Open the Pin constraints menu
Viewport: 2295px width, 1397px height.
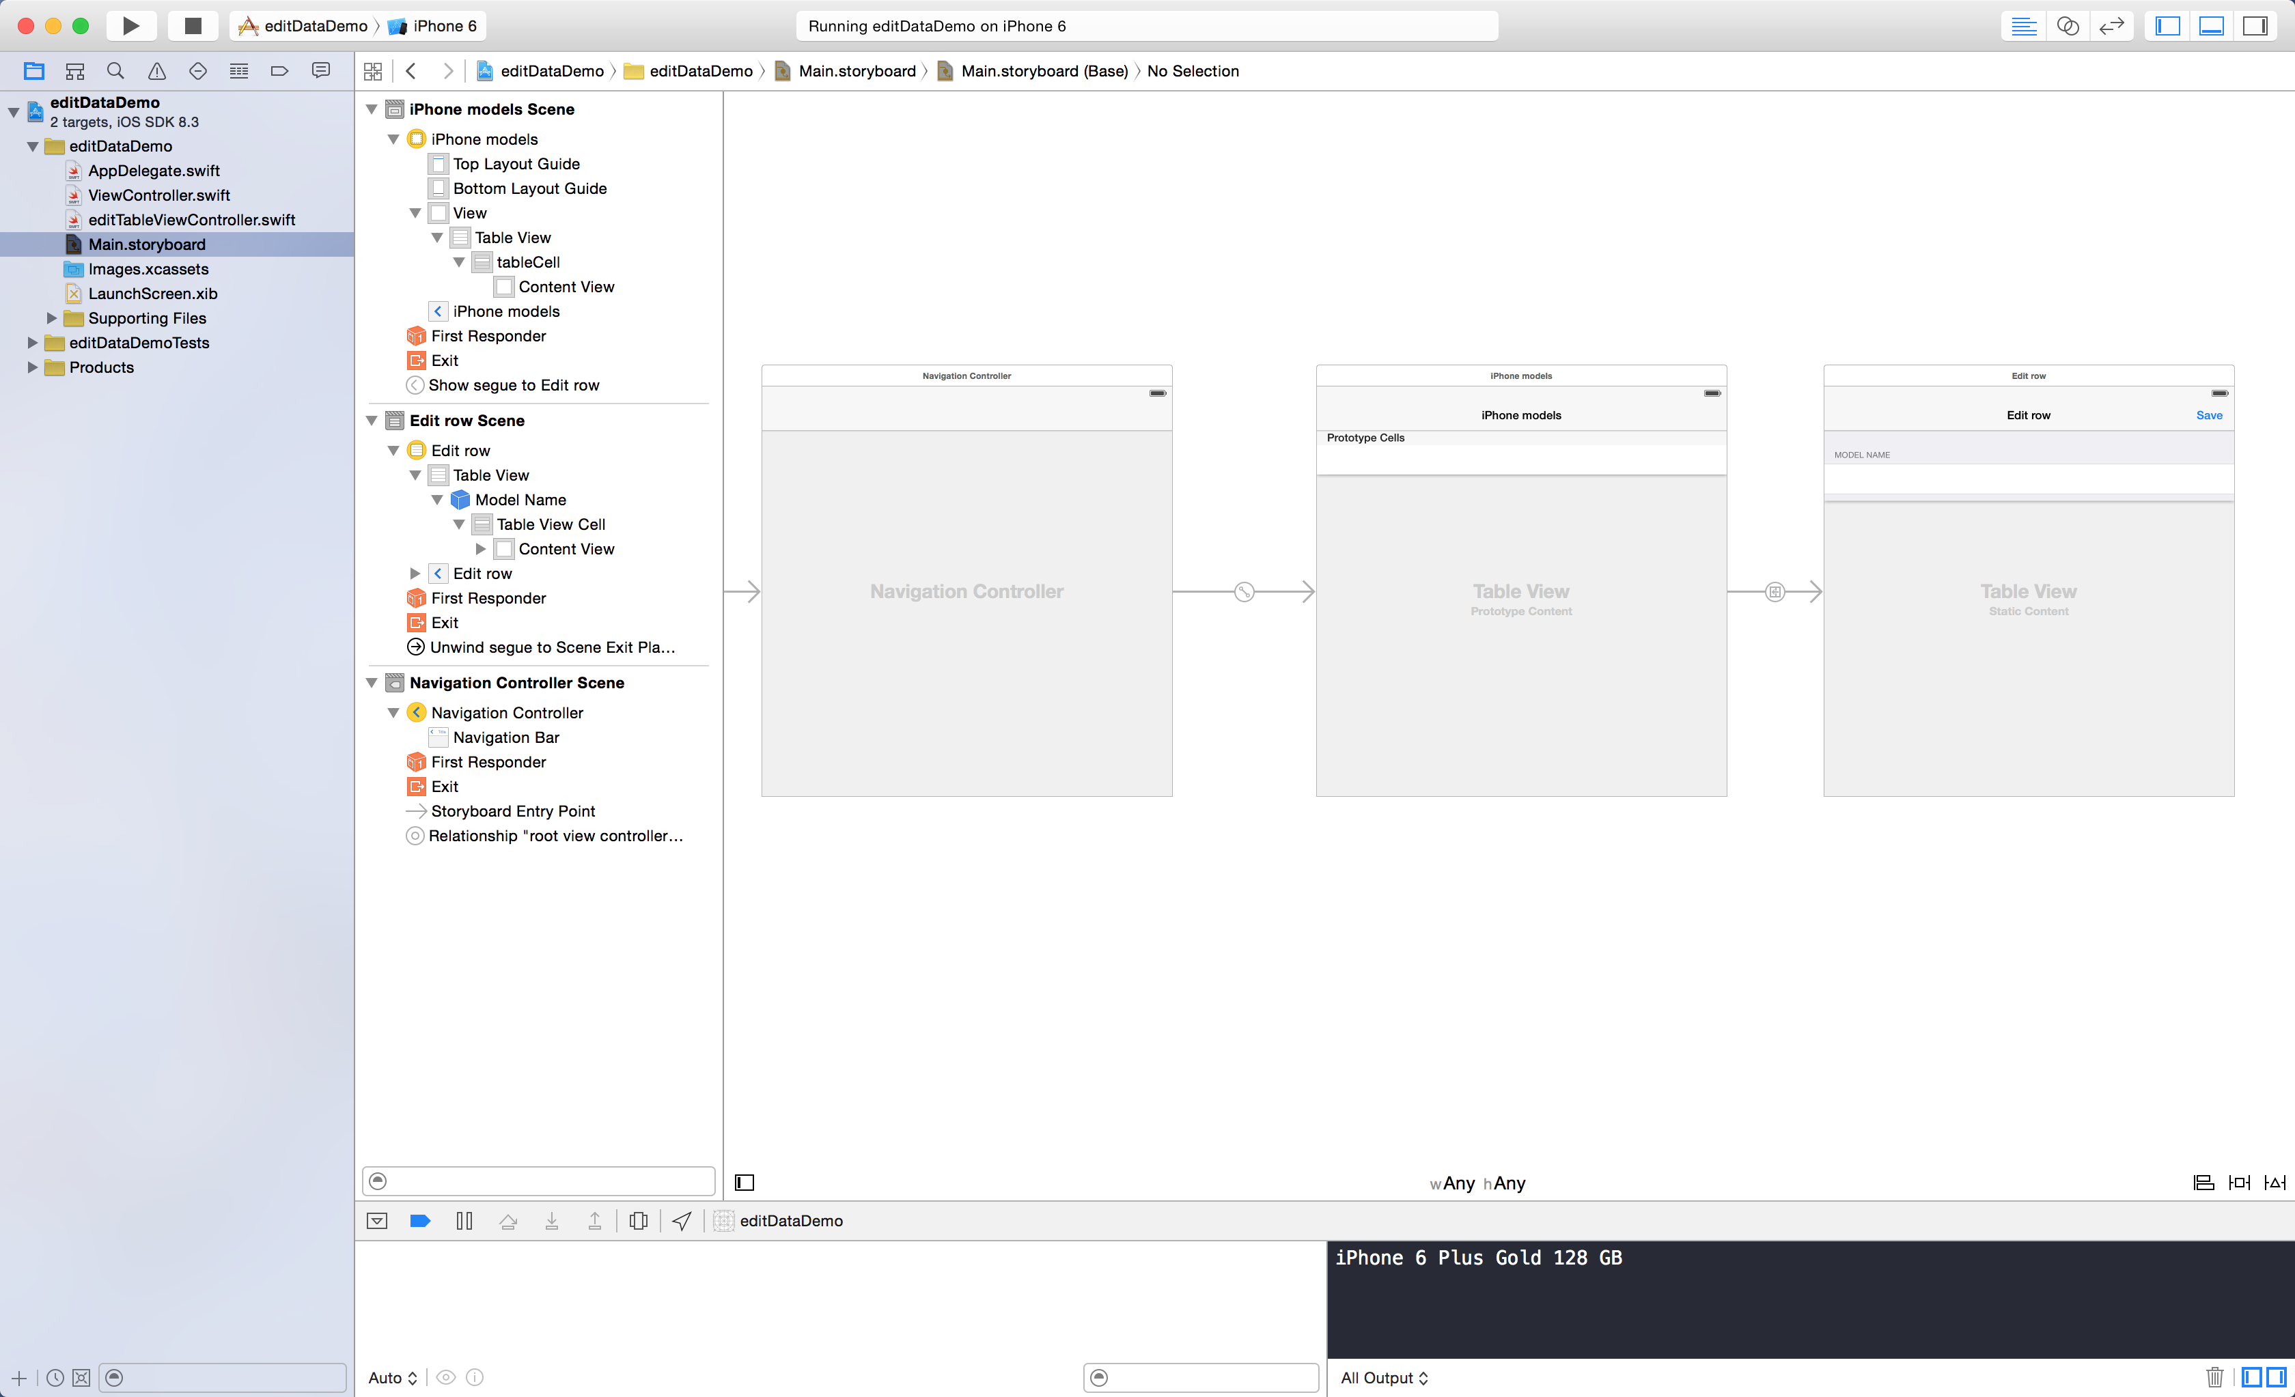point(2239,1183)
